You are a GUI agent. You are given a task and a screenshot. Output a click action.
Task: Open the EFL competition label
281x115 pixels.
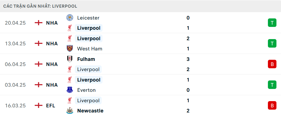51,106
